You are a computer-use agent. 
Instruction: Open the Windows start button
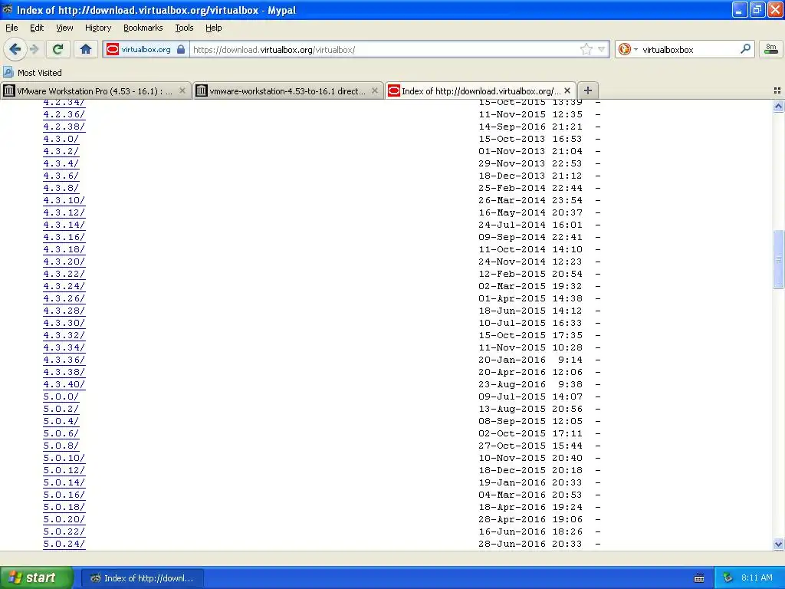(36, 578)
